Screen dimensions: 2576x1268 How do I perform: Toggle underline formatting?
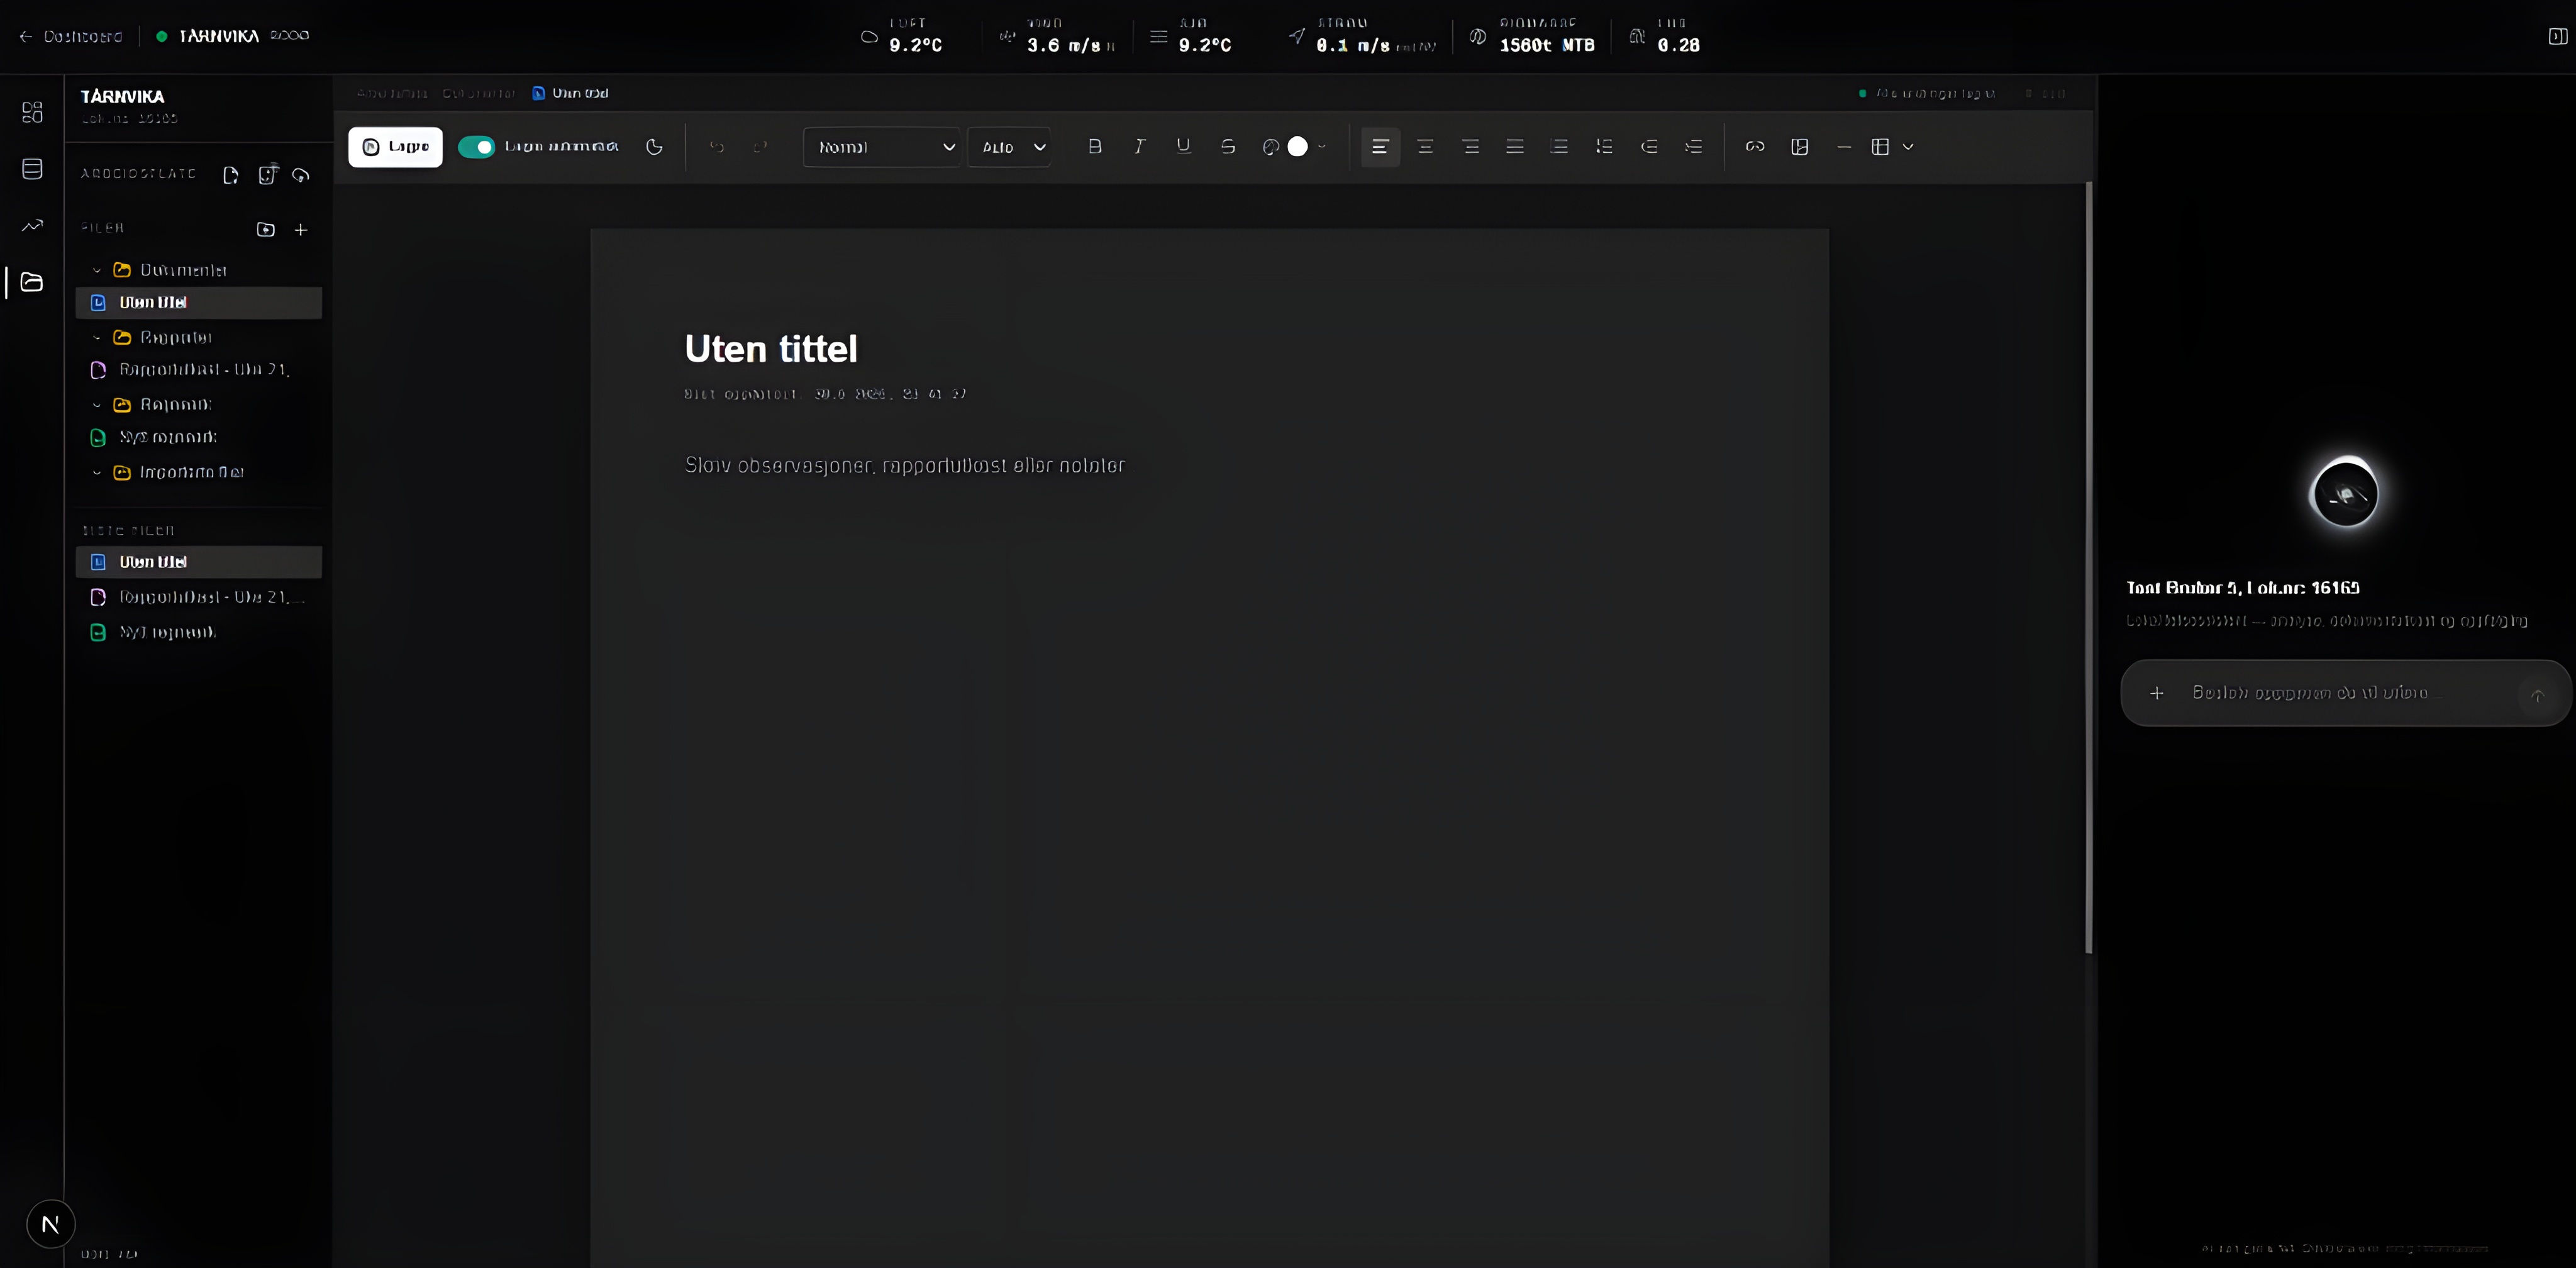[x=1183, y=146]
